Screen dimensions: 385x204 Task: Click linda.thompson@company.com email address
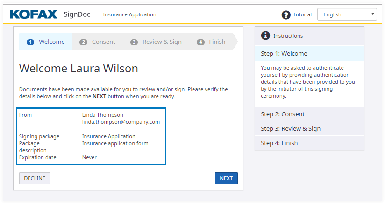[121, 122]
